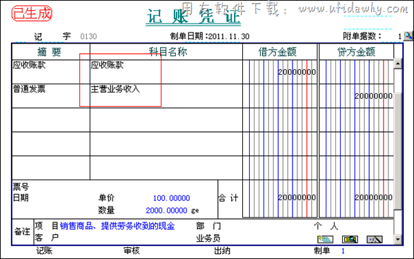Click the 客户 label in remarks area
Image resolution: width=414 pixels, height=259 pixels.
[46, 238]
